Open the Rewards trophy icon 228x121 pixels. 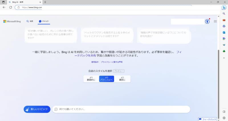[x=207, y=22]
